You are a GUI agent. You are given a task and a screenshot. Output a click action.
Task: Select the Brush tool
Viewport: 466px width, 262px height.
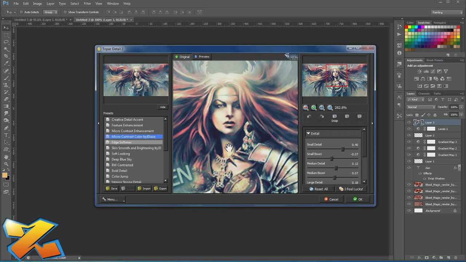click(6, 78)
